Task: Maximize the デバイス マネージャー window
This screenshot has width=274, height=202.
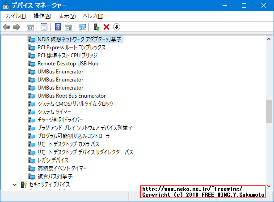Action: (x=244, y=5)
